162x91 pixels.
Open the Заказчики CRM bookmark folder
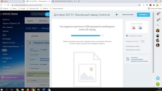pos(33,9)
